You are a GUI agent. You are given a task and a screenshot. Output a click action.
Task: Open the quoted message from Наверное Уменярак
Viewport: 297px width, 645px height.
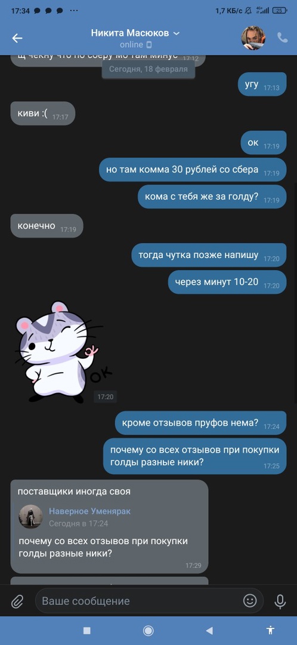point(109,530)
